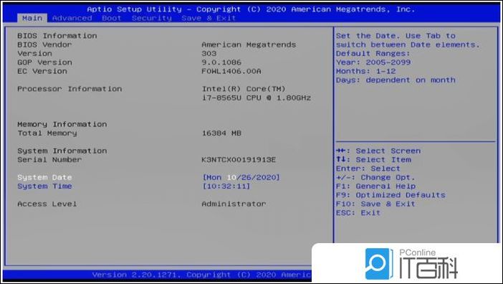This screenshot has width=503, height=284.
Task: Click the system date value field
Action: [241, 177]
